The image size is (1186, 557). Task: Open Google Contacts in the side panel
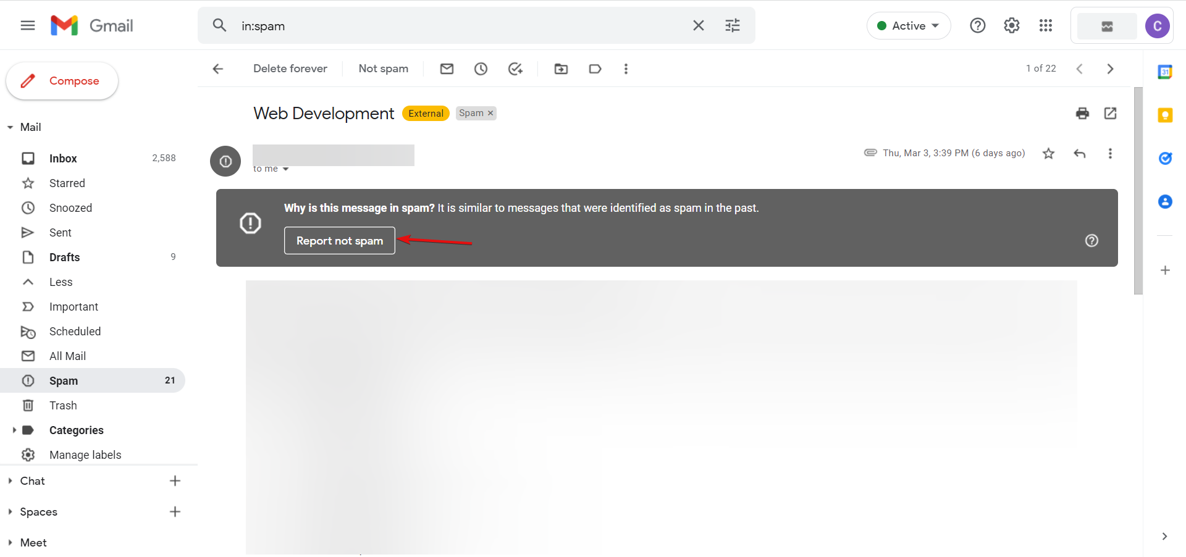[1165, 201]
